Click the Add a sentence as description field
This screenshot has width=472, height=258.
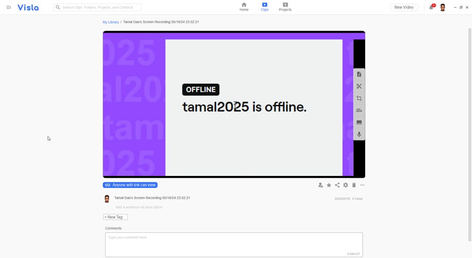[x=139, y=207]
